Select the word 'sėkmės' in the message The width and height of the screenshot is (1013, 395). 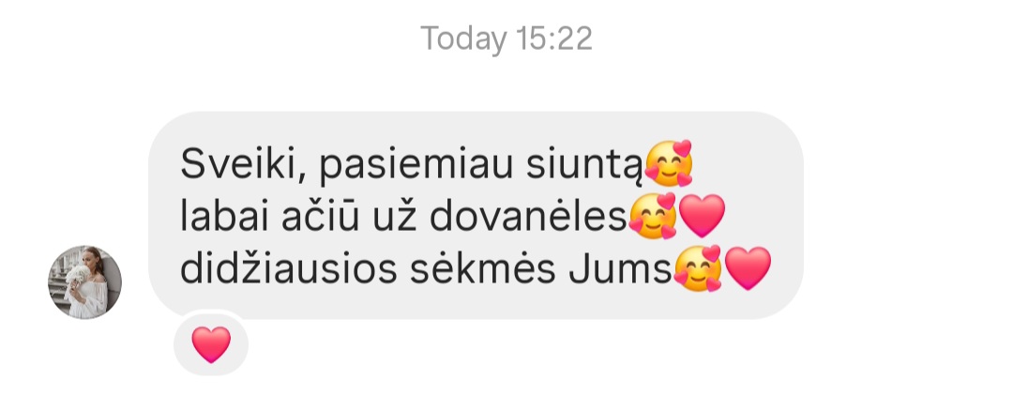[x=483, y=270]
